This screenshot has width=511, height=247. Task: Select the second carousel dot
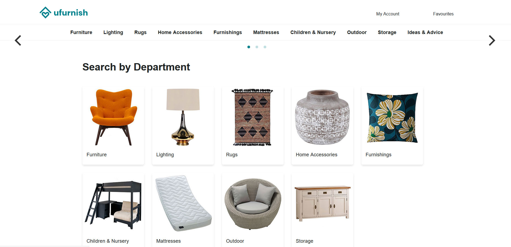click(x=257, y=47)
